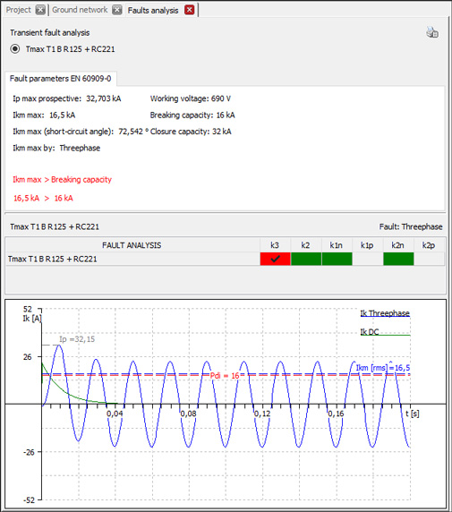Click the Ik DC legend entry

(370, 332)
